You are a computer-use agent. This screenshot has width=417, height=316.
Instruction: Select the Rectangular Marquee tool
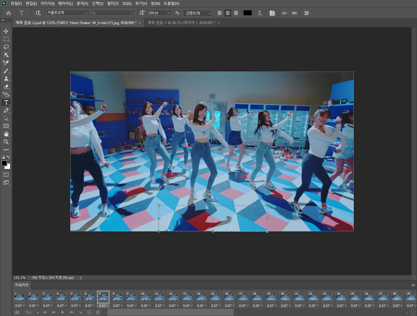pos(6,39)
